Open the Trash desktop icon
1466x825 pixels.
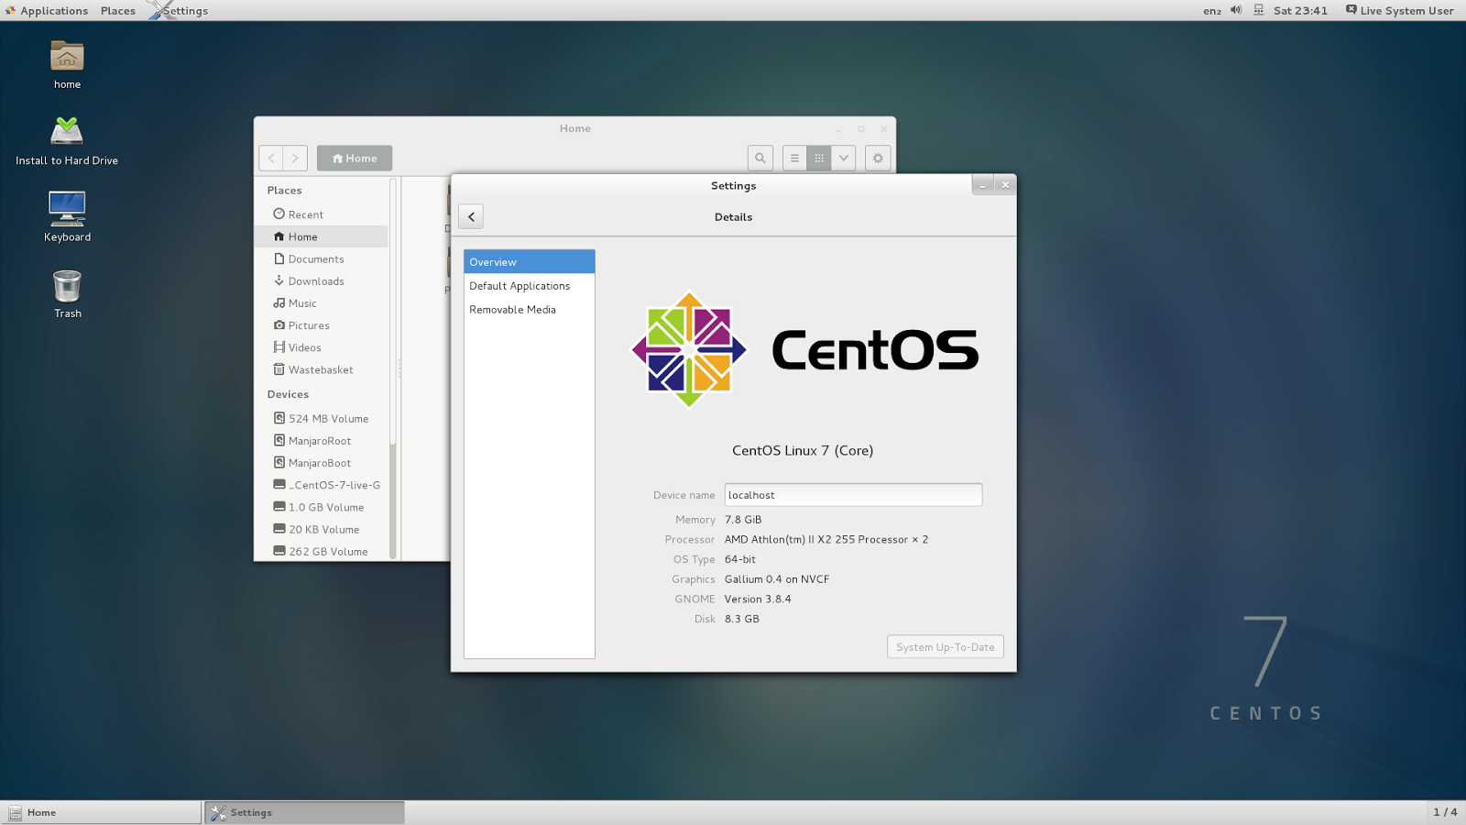coord(67,293)
